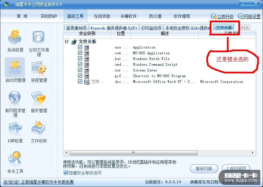Uncheck the .scr Screen Saver checkbox

coord(80,70)
